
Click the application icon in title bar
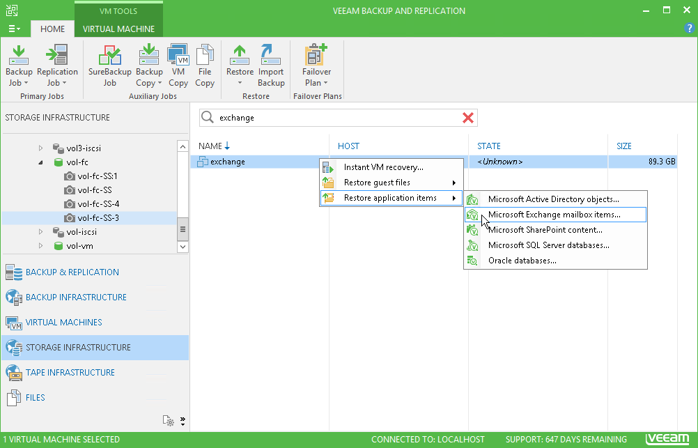12,10
